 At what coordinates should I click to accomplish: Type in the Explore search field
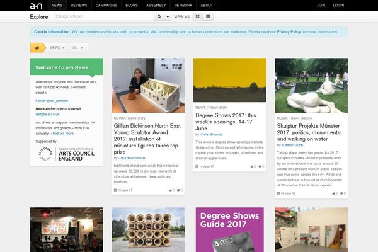pos(103,17)
